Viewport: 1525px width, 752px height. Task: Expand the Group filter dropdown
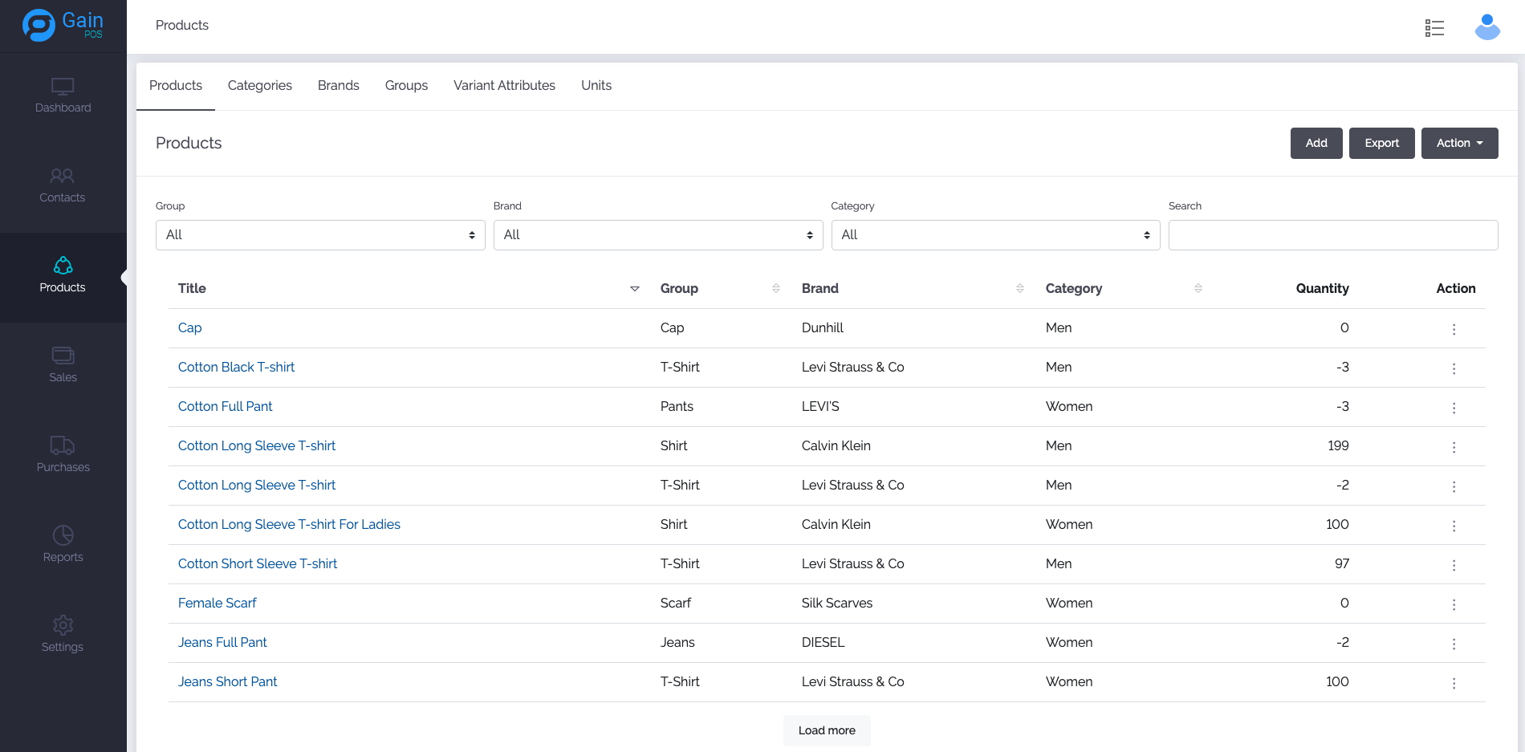coord(320,235)
